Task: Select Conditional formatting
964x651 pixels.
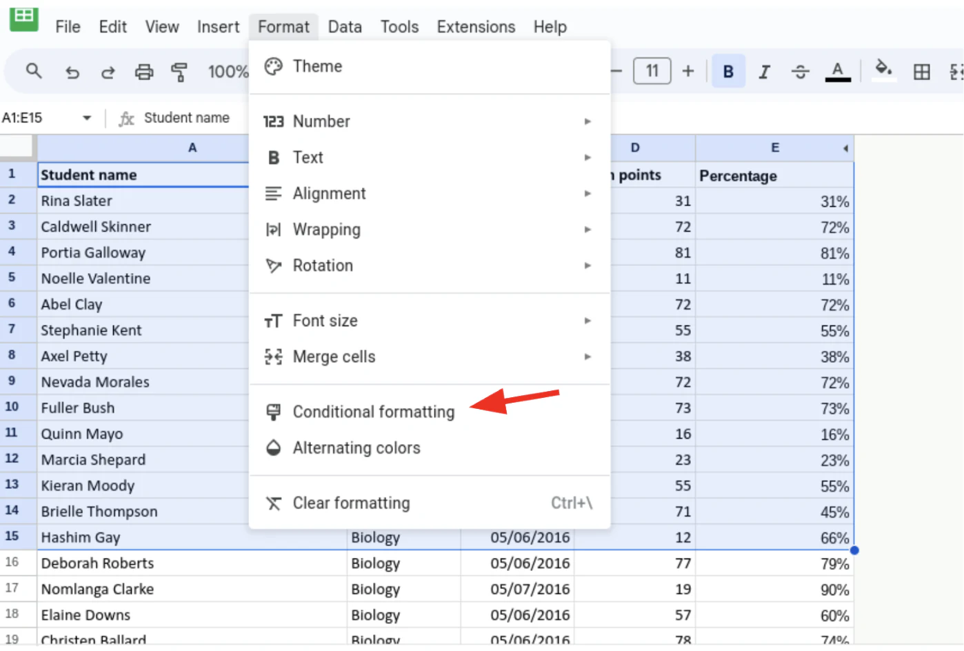Action: (x=430, y=412)
